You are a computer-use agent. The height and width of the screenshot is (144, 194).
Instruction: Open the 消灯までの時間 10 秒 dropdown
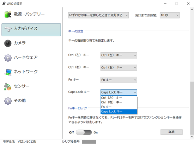click(170, 15)
